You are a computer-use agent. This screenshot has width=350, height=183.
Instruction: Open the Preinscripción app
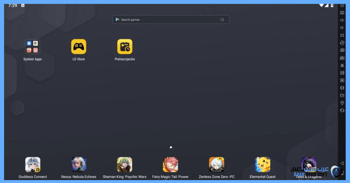[x=125, y=47]
